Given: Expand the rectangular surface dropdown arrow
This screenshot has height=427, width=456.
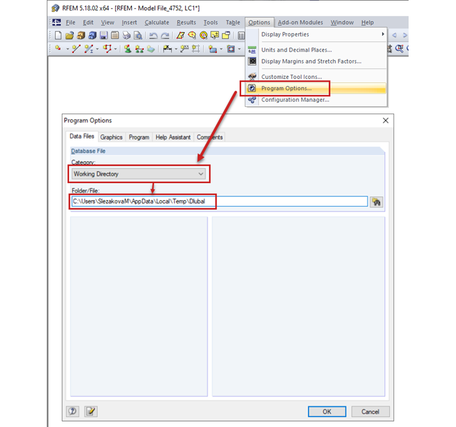Looking at the screenshot, I should point(221,49).
